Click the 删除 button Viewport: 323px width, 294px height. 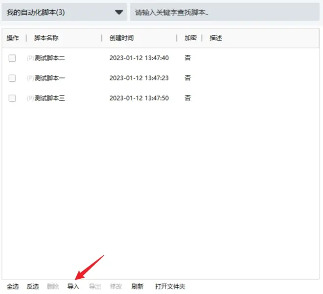53,286
